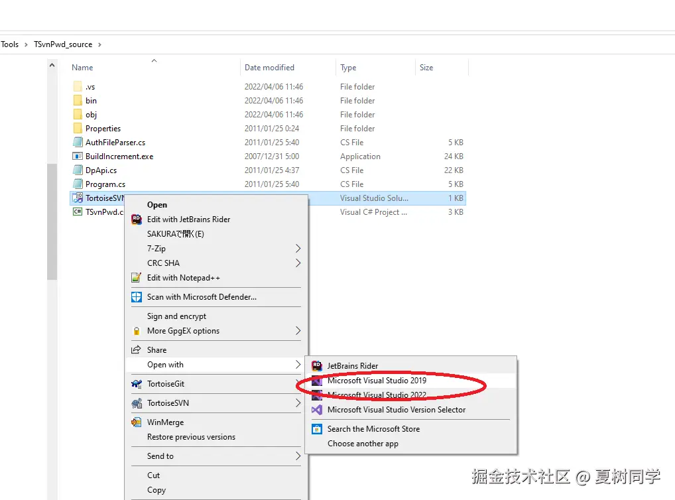Select the Properties folder name
675x500 pixels.
103,129
